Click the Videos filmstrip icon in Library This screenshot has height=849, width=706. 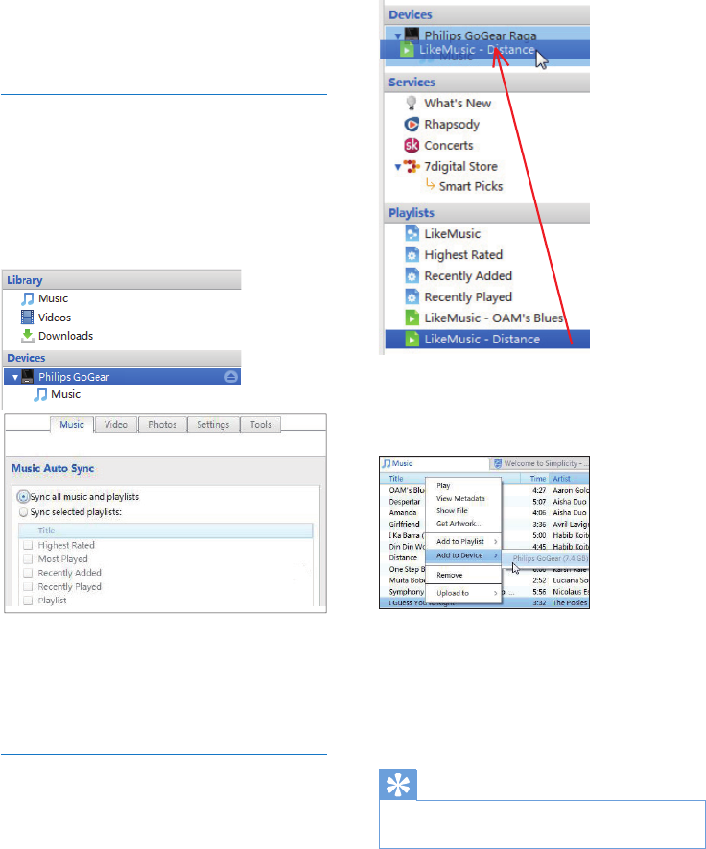point(27,318)
